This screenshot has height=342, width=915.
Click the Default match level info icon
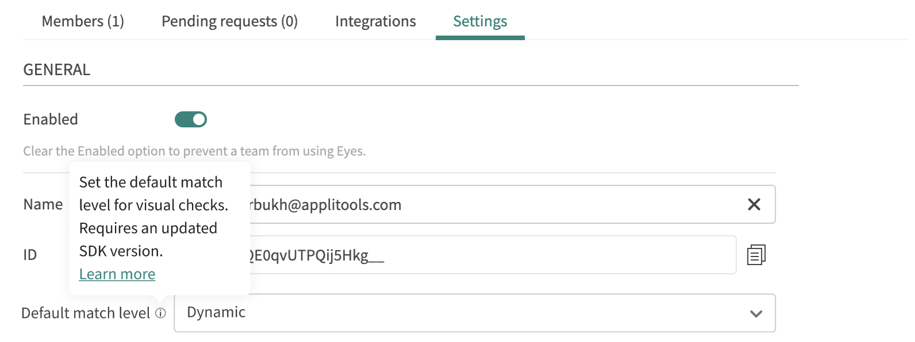pyautogui.click(x=160, y=313)
